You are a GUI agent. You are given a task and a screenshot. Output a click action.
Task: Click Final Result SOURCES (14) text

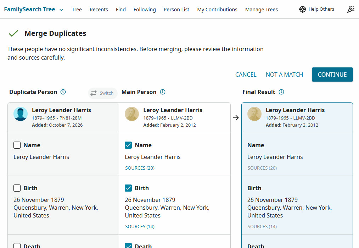(x=262, y=226)
